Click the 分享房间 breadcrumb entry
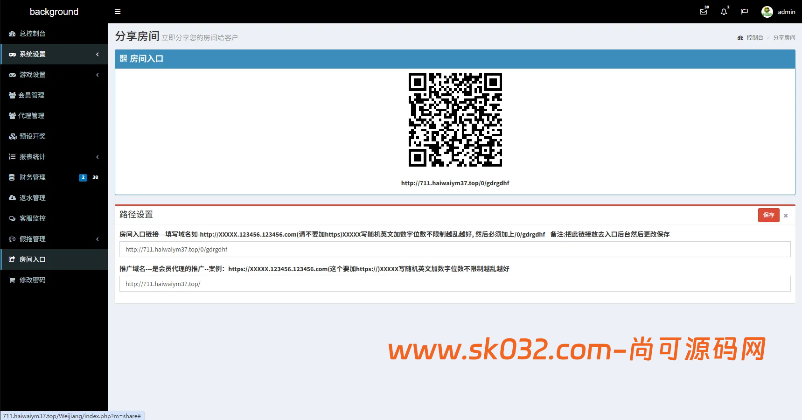 click(784, 38)
